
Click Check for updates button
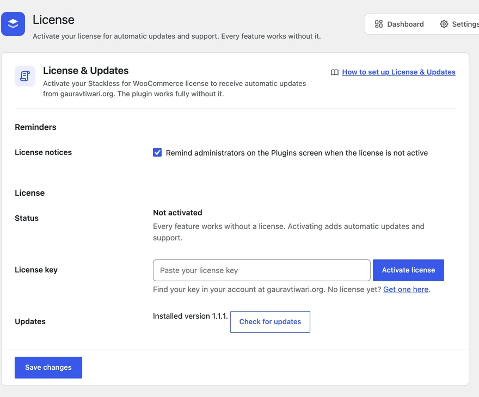point(270,321)
